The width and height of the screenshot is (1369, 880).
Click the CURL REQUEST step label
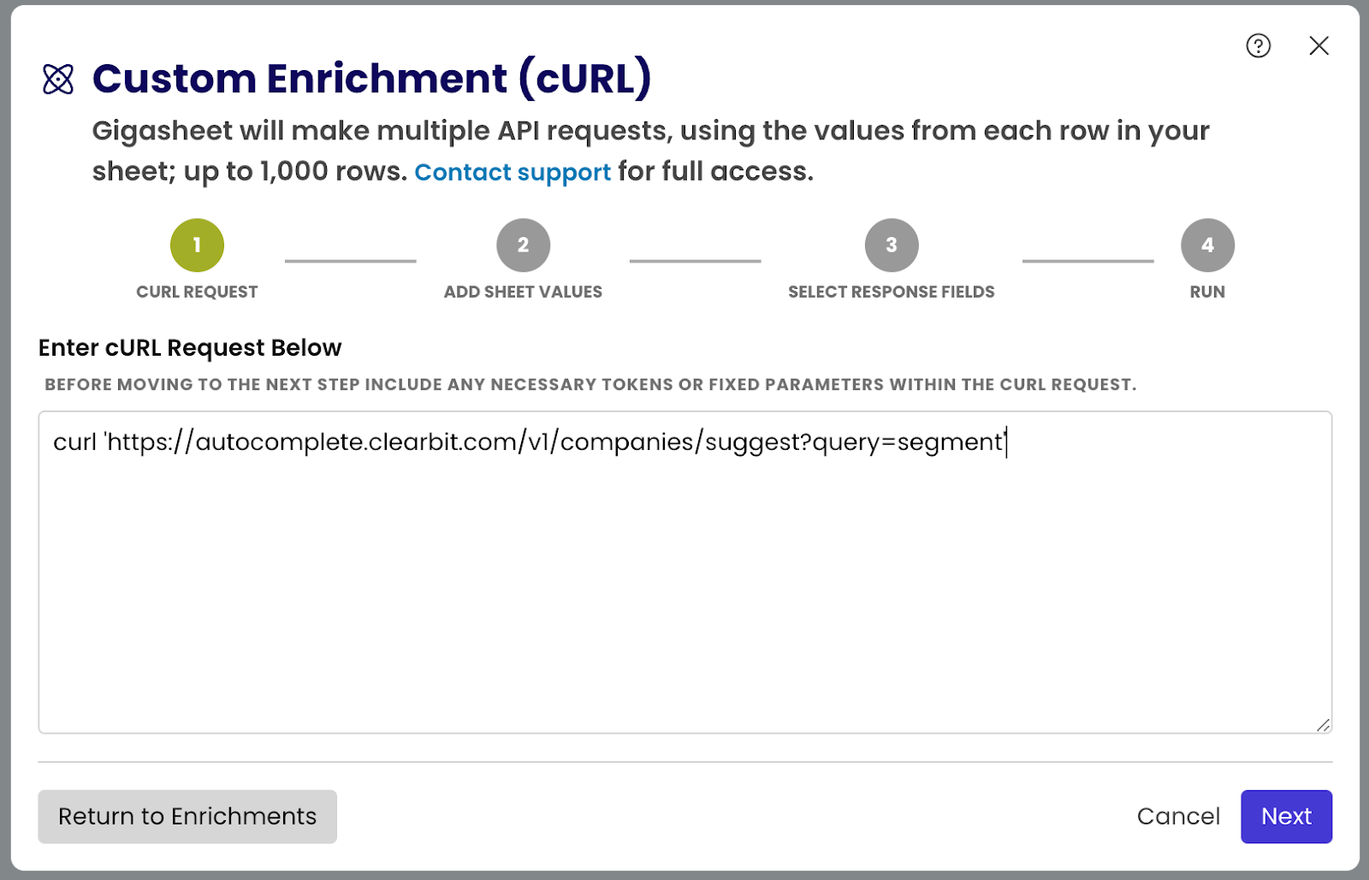(x=197, y=292)
